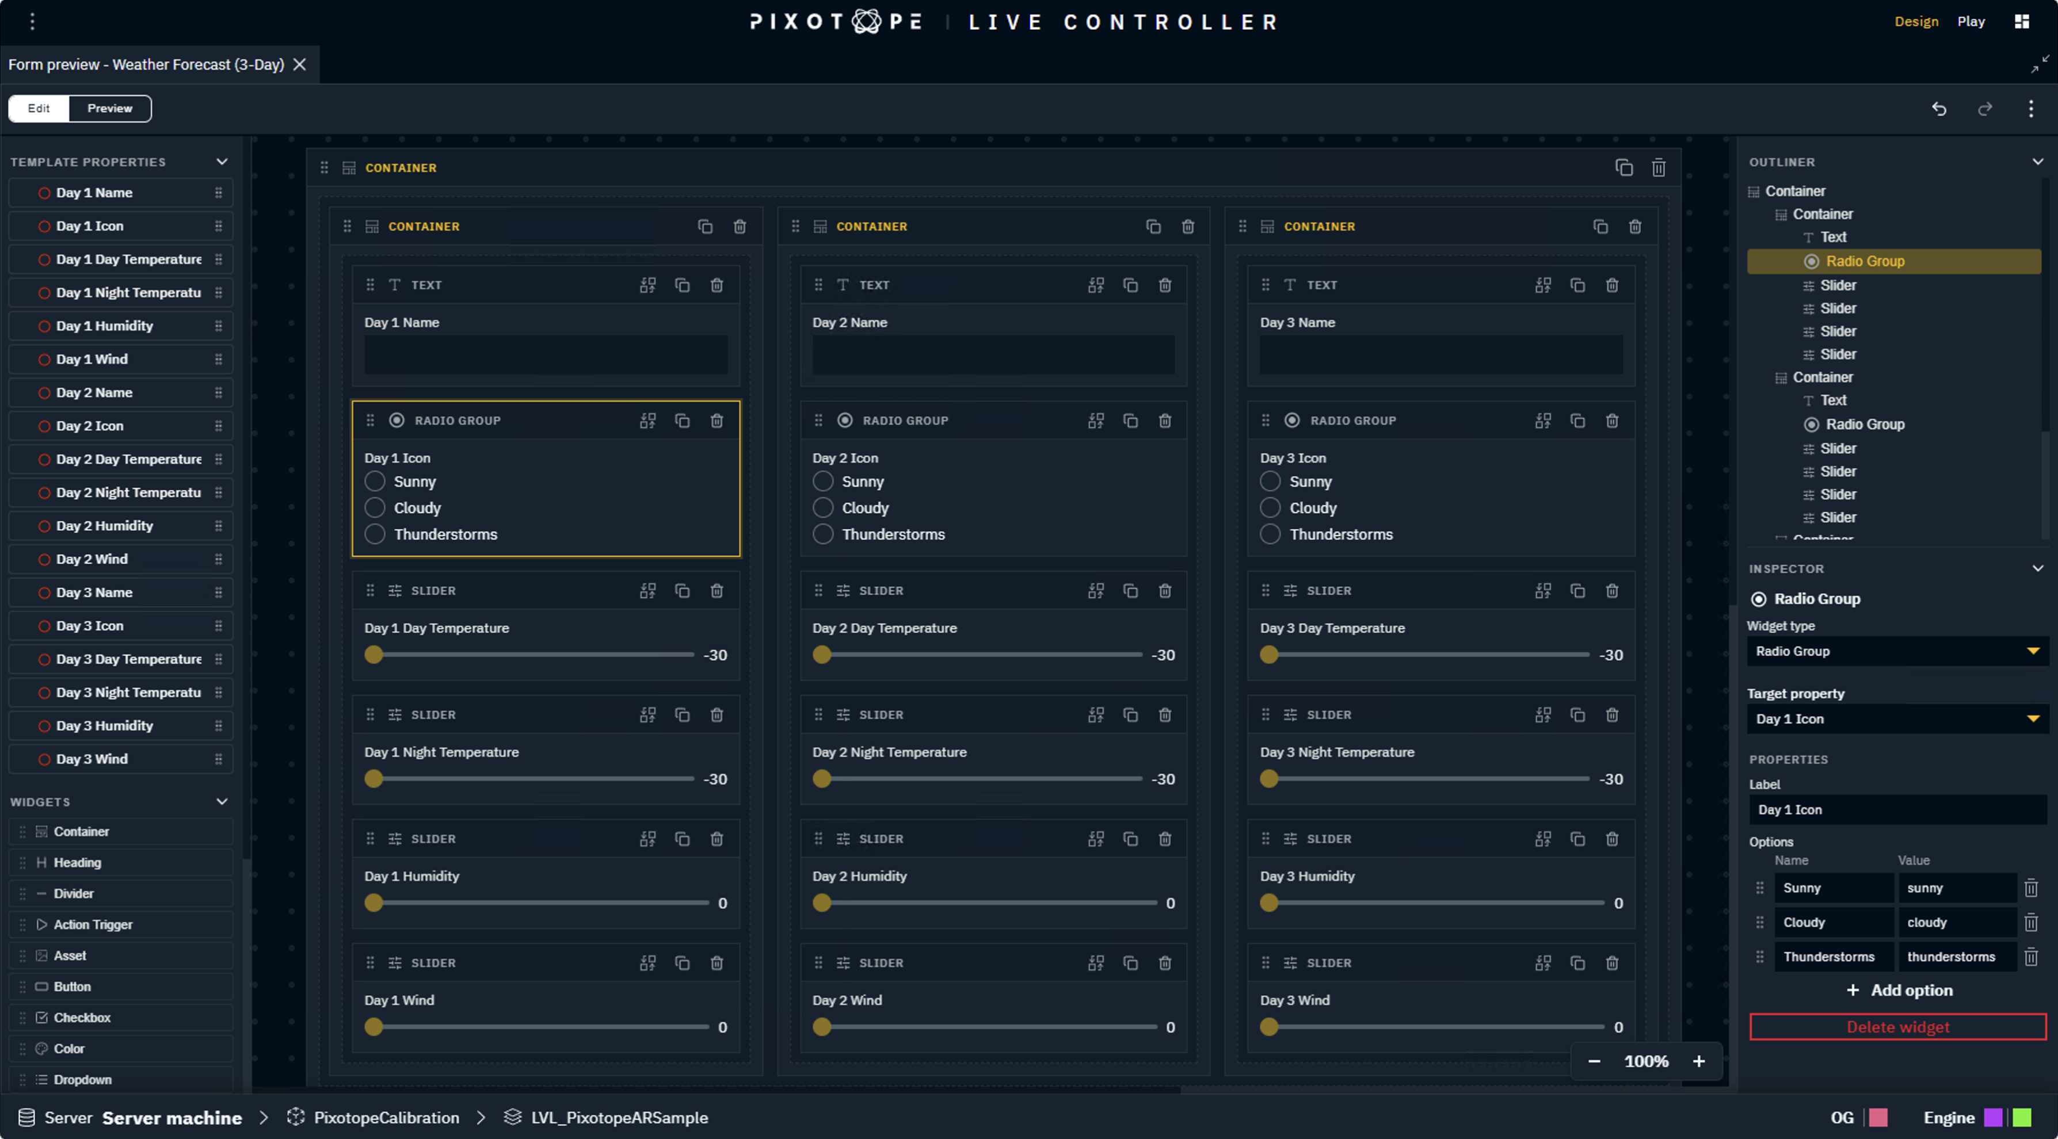The height and width of the screenshot is (1139, 2058).
Task: Select Sunny under Day 3 Icon
Action: [1270, 481]
